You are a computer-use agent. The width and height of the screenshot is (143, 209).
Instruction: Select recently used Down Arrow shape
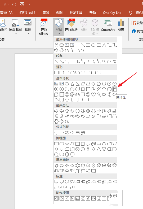[x=62, y=50]
